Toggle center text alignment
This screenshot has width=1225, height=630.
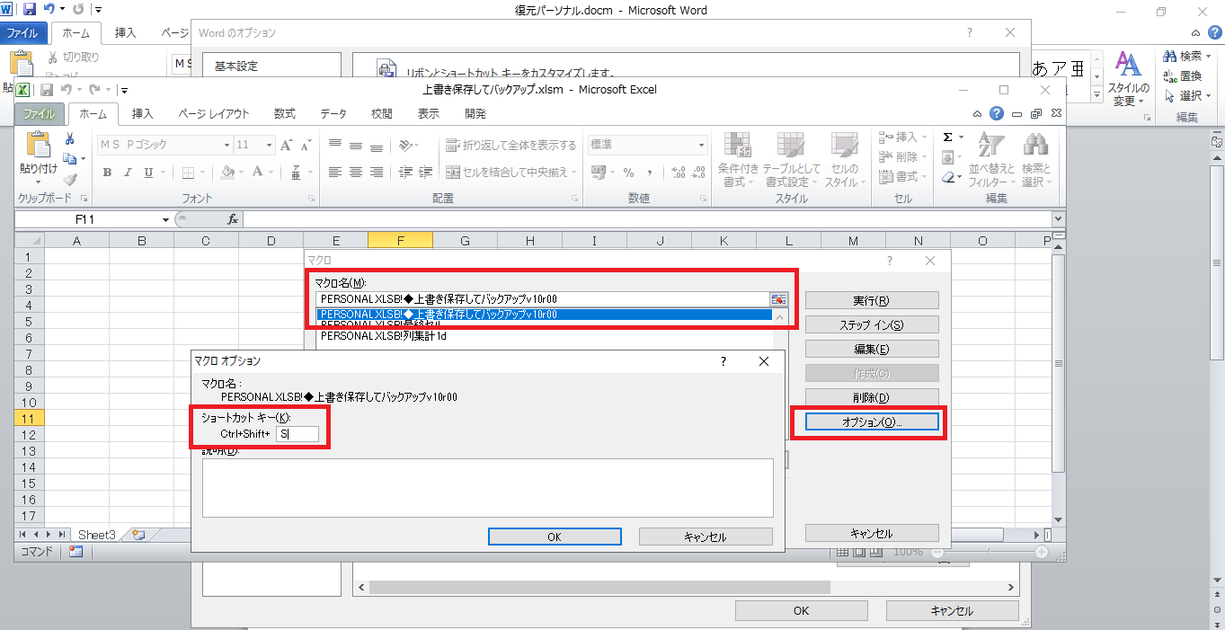tap(356, 173)
